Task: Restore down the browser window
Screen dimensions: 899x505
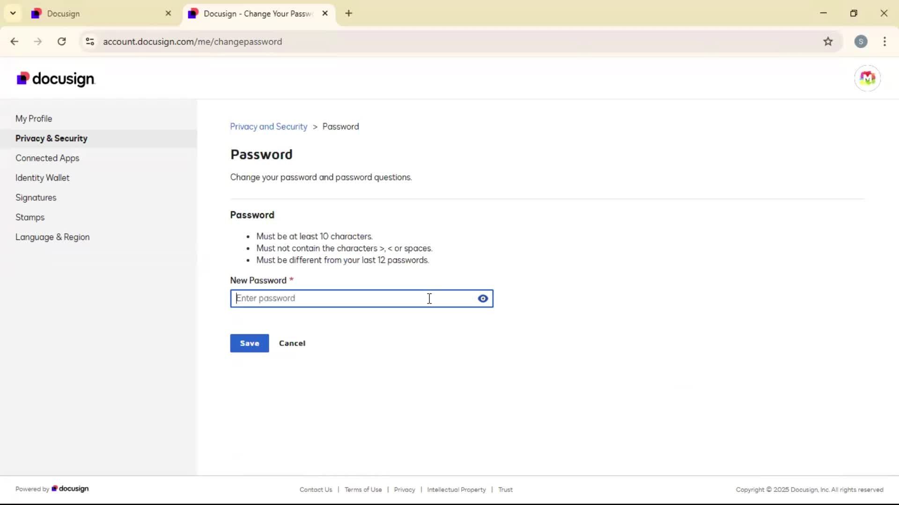Action: 854,13
